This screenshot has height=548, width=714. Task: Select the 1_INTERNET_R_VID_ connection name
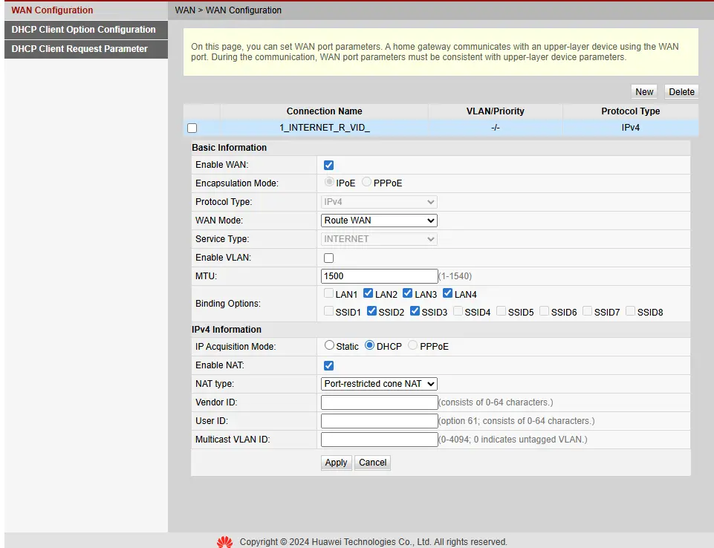pyautogui.click(x=324, y=128)
